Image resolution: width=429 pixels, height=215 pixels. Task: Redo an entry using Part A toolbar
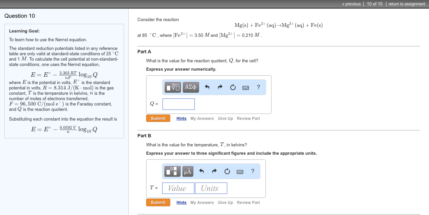click(x=220, y=87)
